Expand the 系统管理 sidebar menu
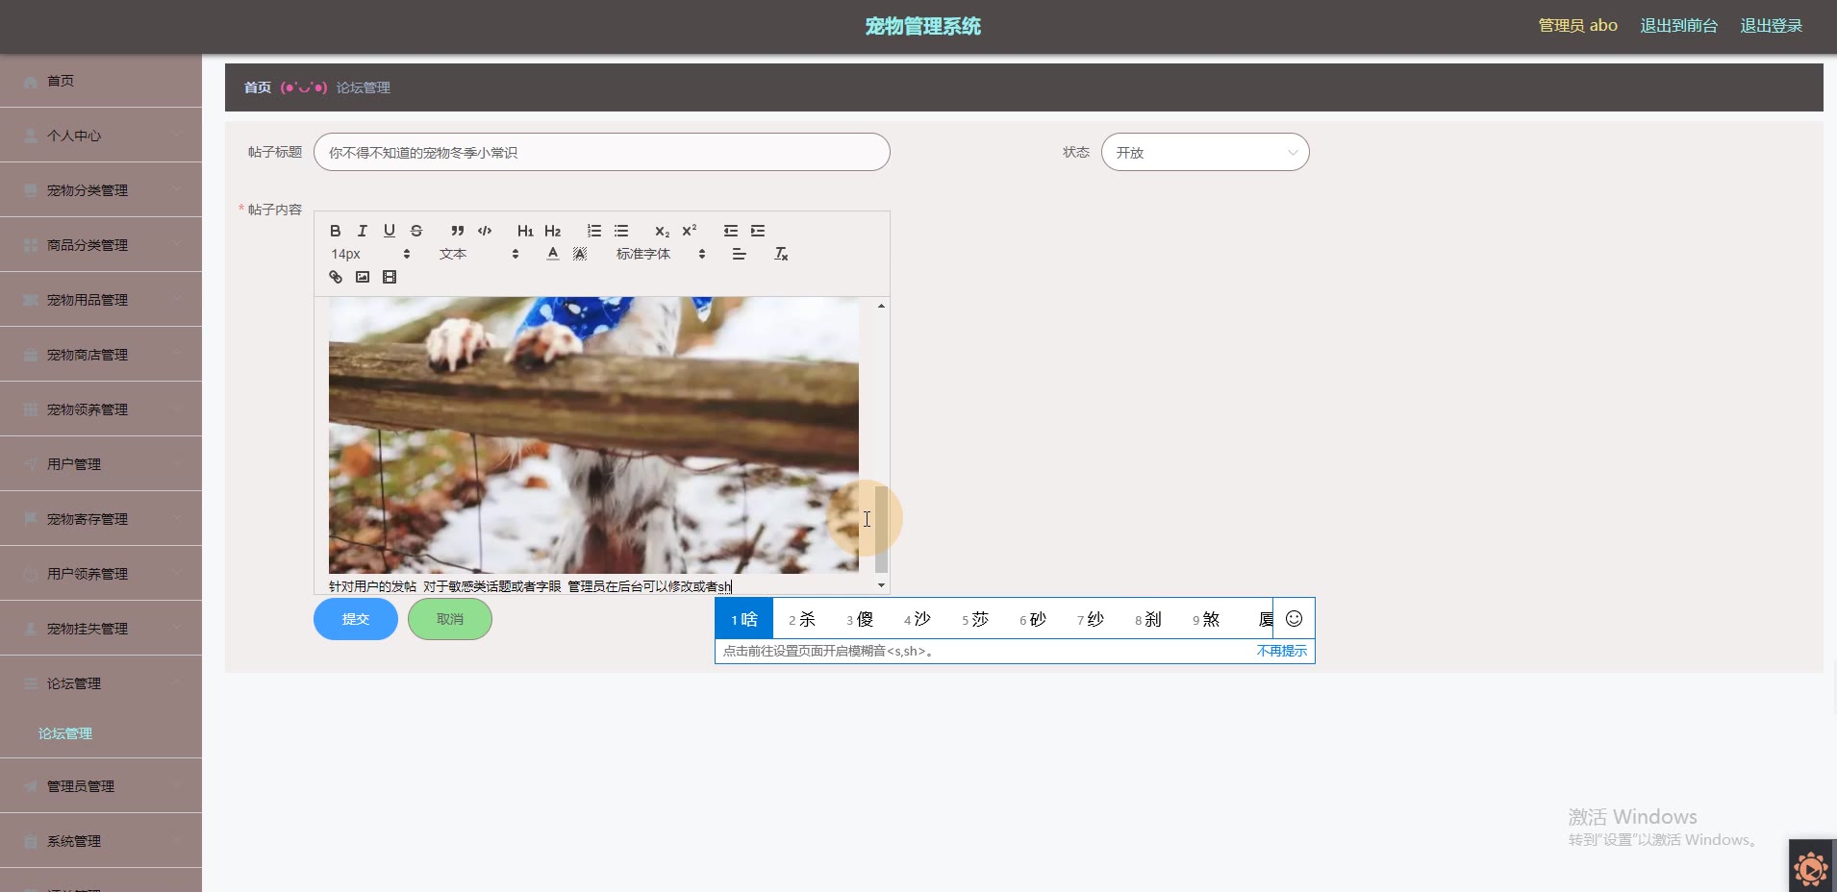The height and width of the screenshot is (892, 1837). coord(101,841)
